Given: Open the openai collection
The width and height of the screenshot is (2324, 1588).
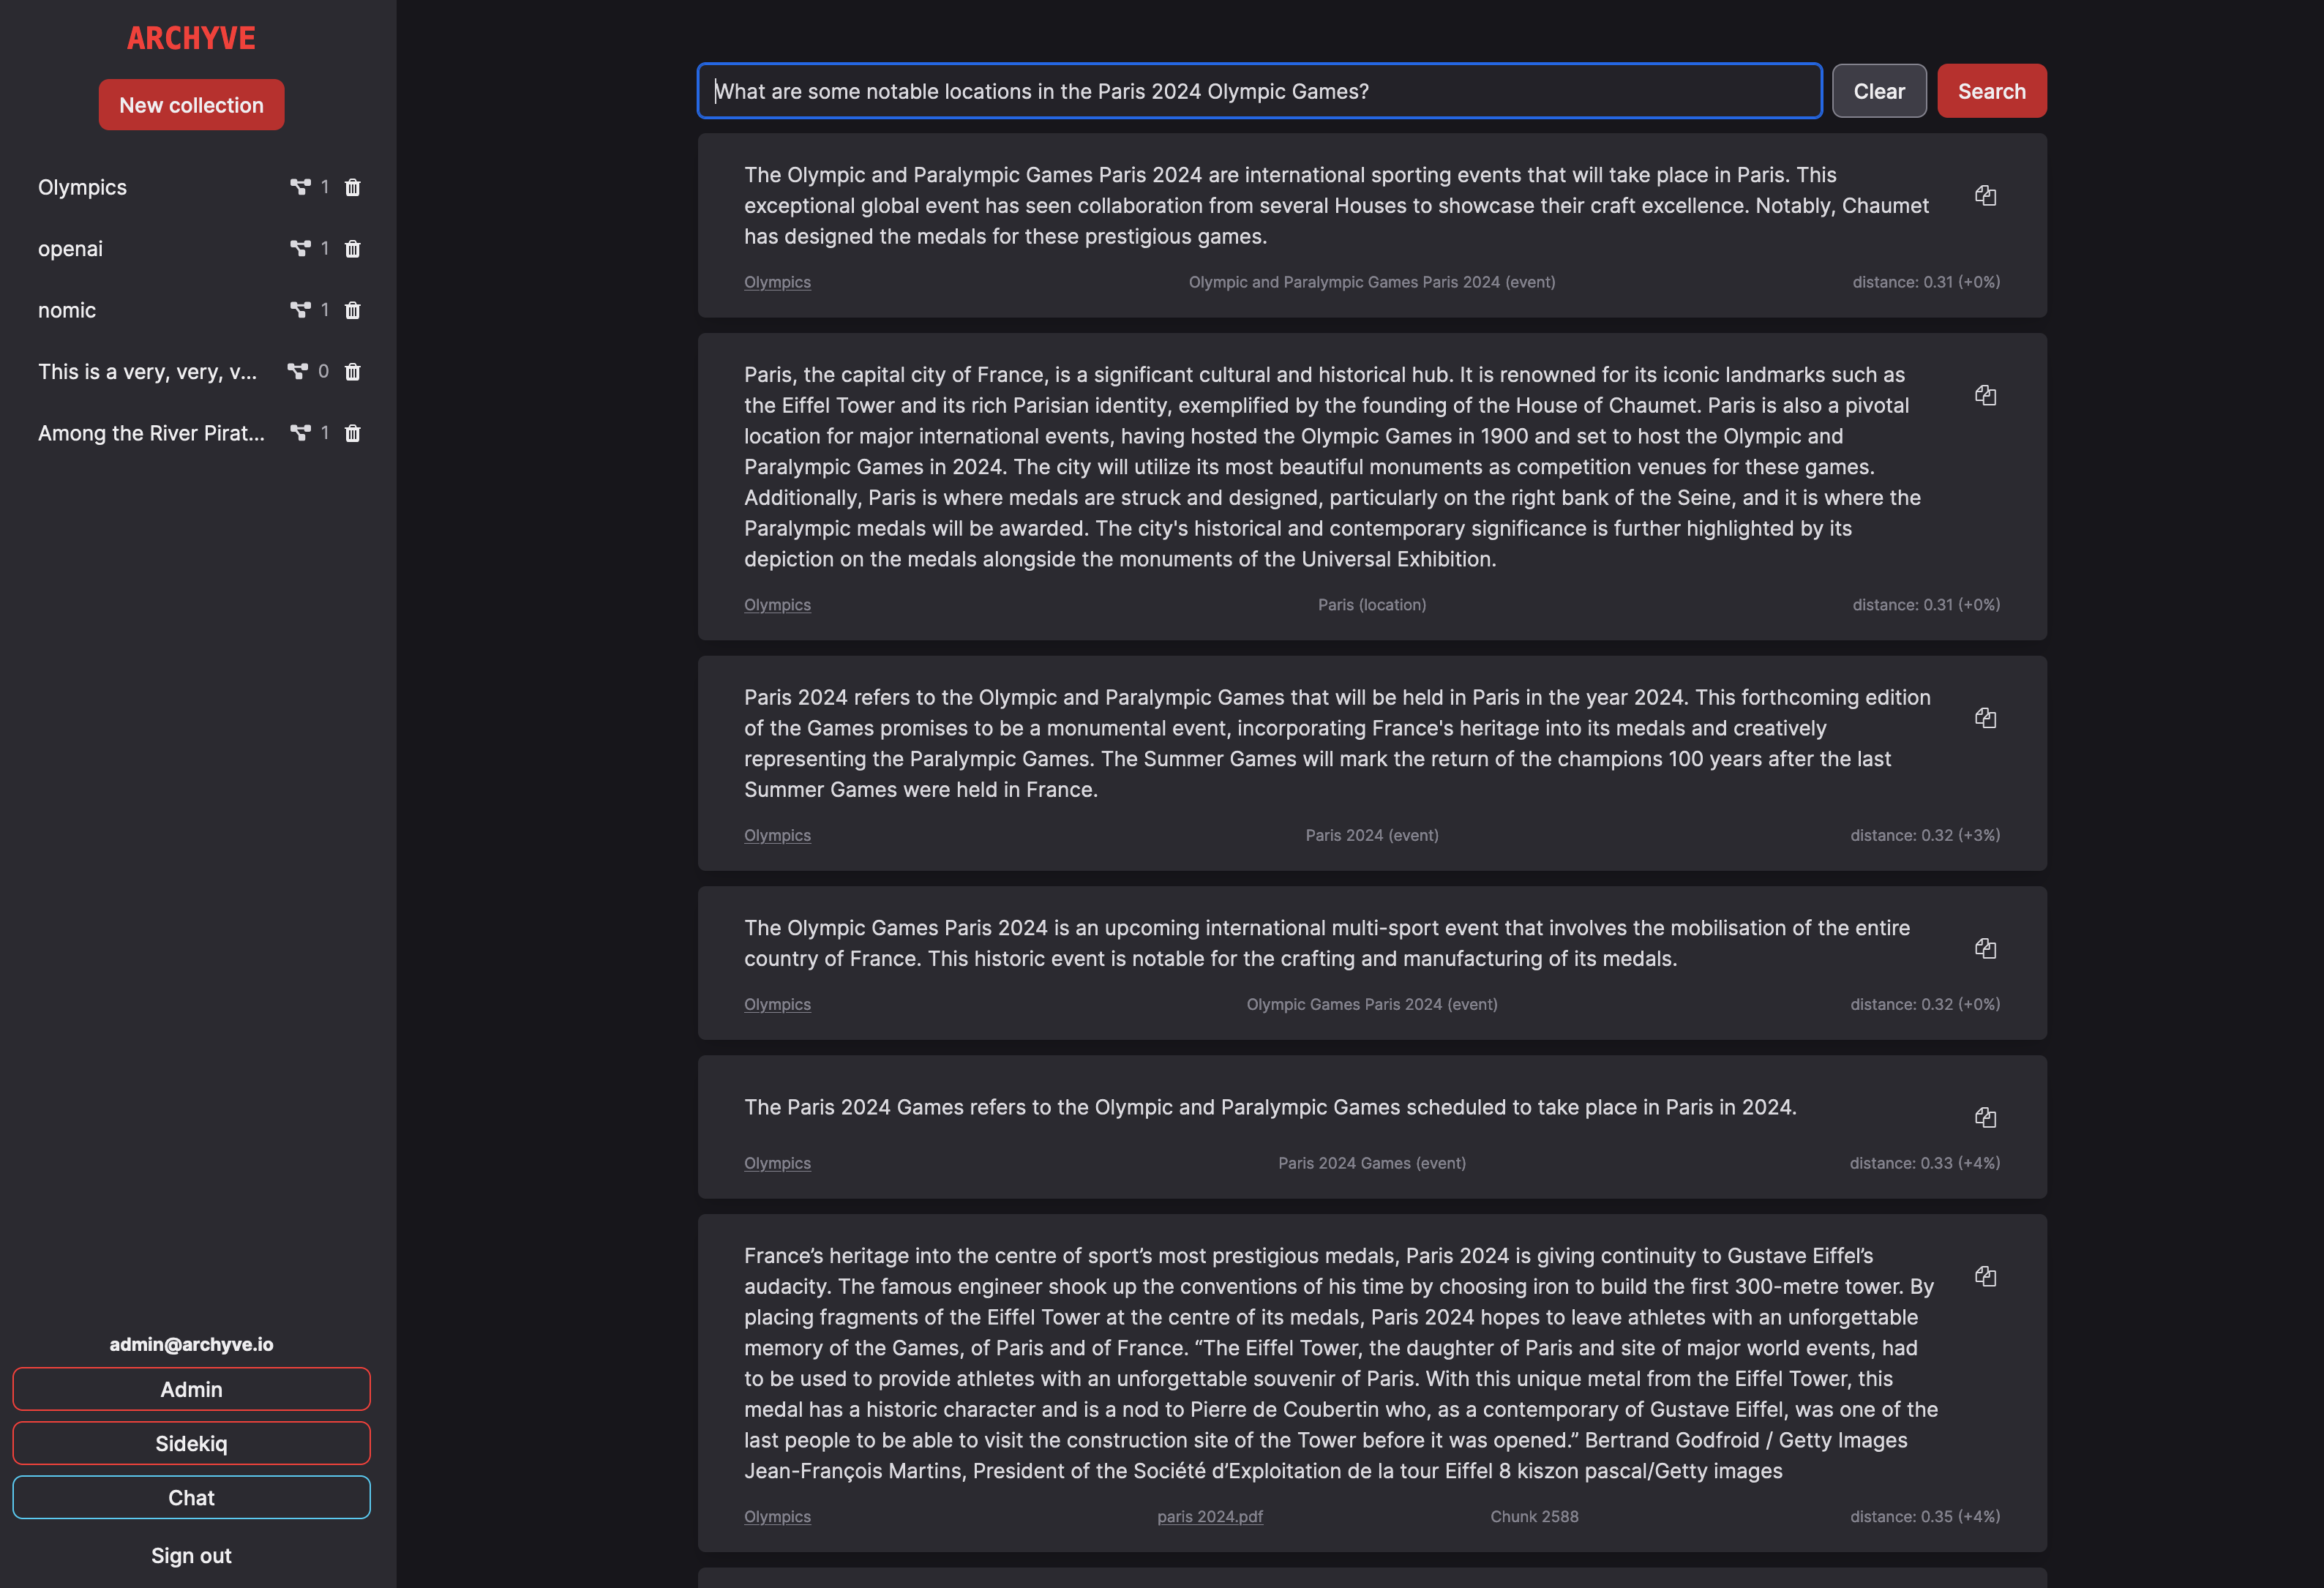Looking at the screenshot, I should [70, 249].
